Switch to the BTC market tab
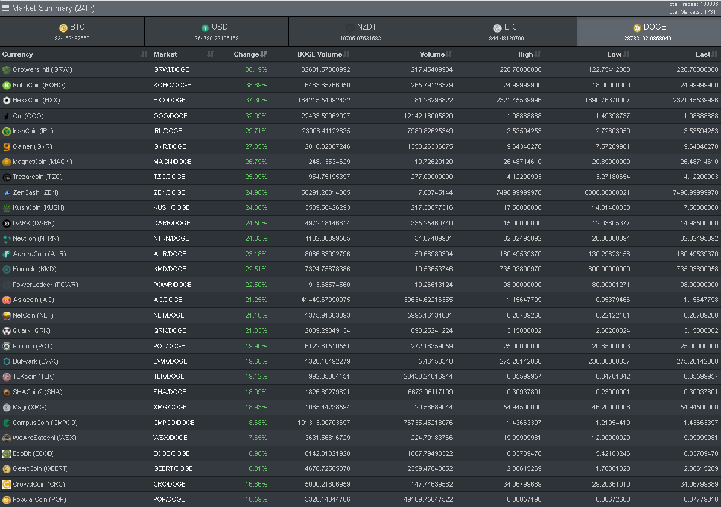This screenshot has height=507, width=721. (x=72, y=32)
